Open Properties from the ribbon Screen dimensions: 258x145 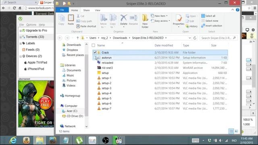pos(179,20)
